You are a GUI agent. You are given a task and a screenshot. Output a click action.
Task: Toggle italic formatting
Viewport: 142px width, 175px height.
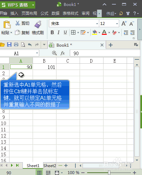pyautogui.click(x=58, y=33)
